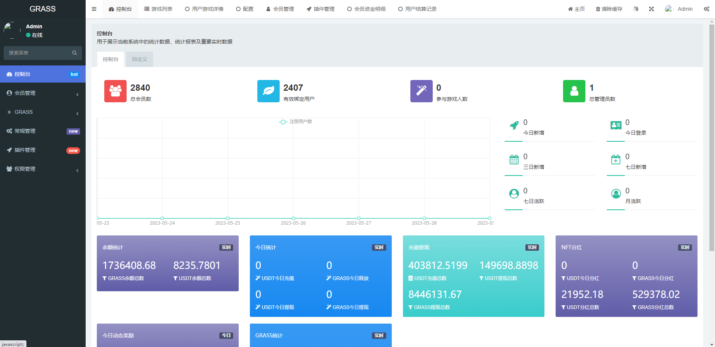Click the hamburger menu icon next to GRASS logo

pos(94,9)
